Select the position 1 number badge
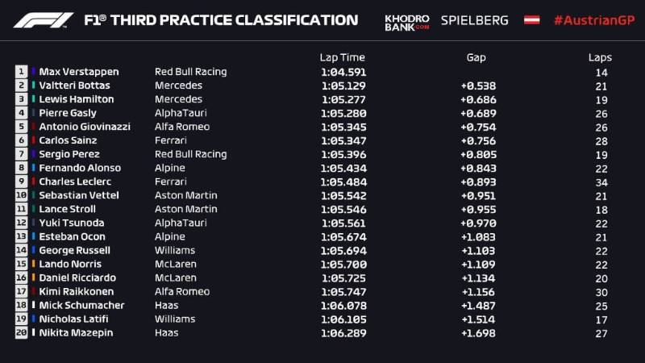Screen dimensions: 645x363 [21, 72]
